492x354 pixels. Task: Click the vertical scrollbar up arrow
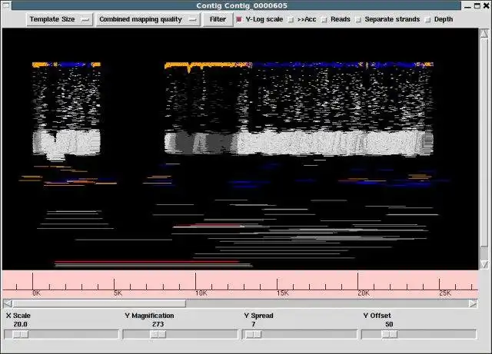(x=484, y=34)
